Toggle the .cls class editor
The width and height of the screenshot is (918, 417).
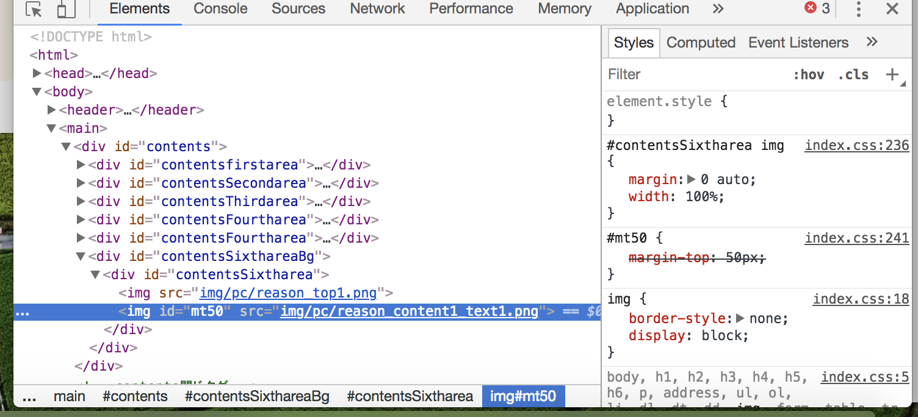853,74
